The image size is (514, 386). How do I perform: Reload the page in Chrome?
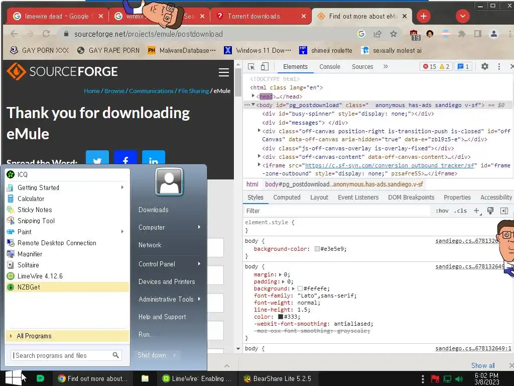pos(46,34)
